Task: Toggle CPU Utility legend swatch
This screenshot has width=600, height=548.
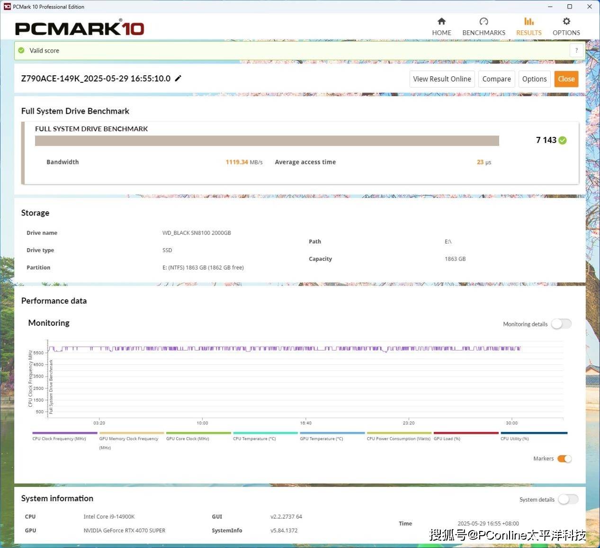Action: point(534,433)
